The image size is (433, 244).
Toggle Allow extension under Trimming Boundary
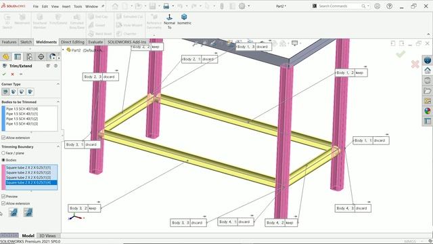[3, 203]
